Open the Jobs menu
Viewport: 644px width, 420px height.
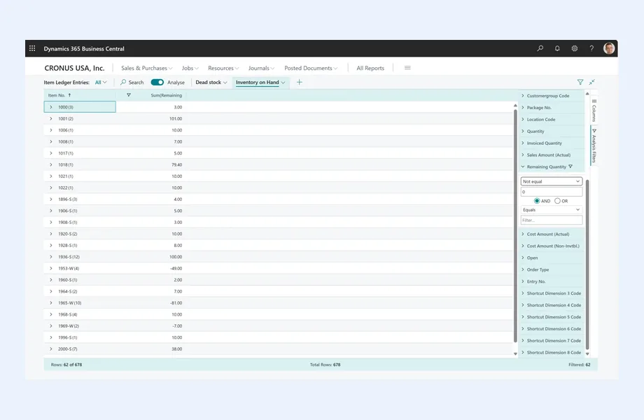[190, 68]
